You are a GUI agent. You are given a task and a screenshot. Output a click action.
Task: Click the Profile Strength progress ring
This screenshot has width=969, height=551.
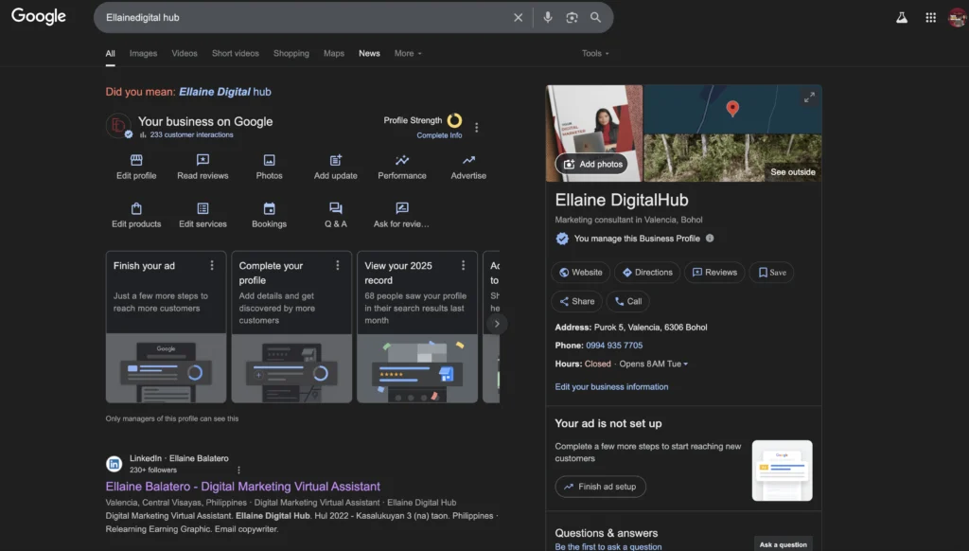pos(454,120)
